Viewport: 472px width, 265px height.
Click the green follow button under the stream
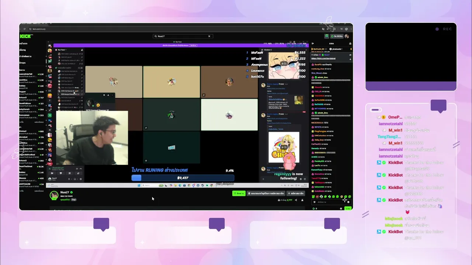pyautogui.click(x=239, y=193)
